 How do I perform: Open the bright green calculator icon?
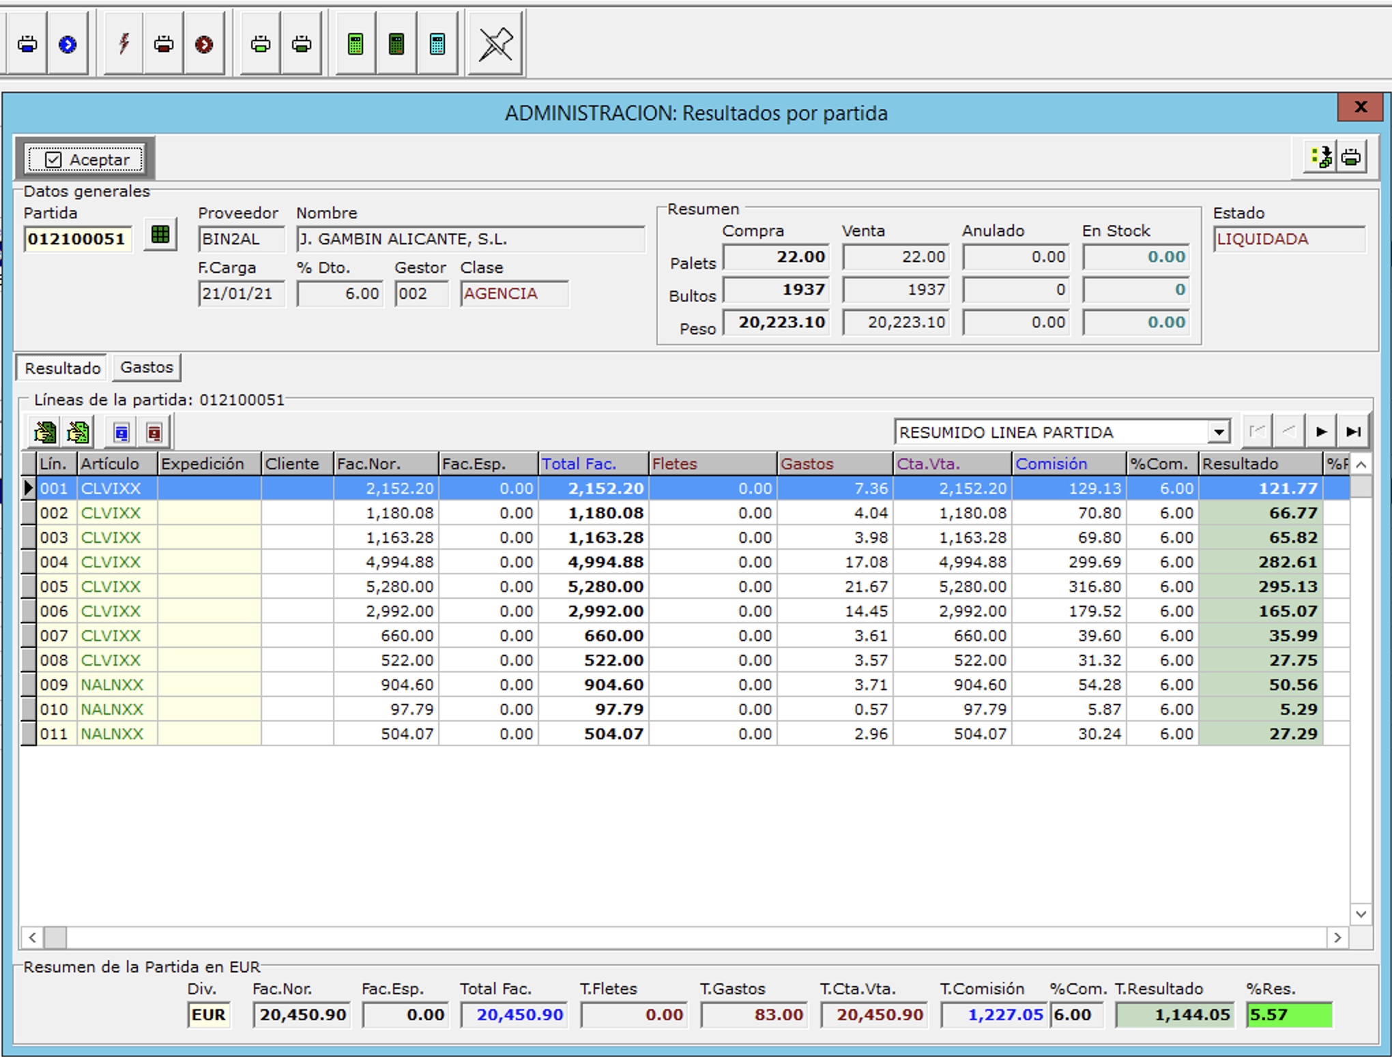355,44
